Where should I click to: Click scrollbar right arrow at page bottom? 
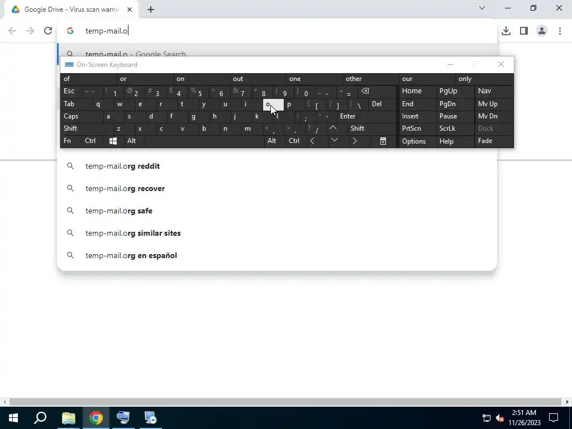(x=568, y=402)
